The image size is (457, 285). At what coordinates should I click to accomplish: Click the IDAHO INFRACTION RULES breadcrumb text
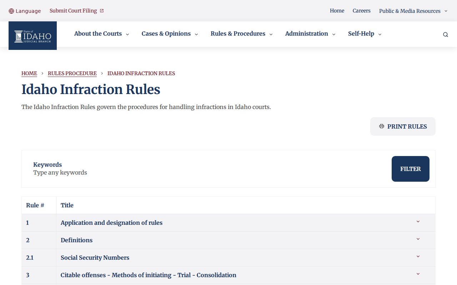[x=141, y=73]
